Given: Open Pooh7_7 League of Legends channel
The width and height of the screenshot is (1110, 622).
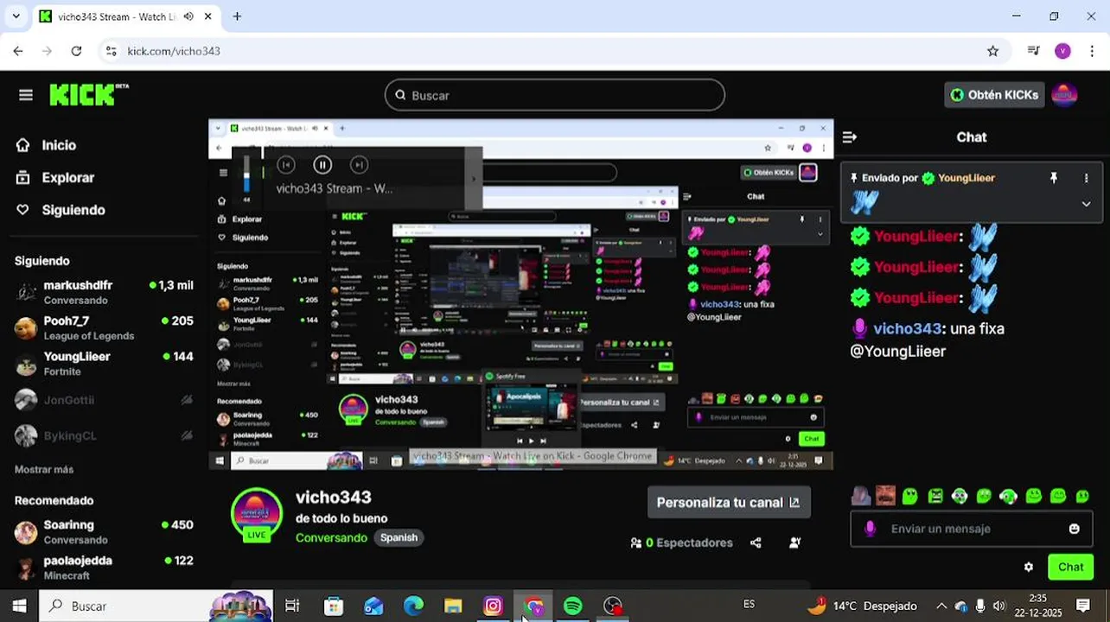Looking at the screenshot, I should coord(104,327).
